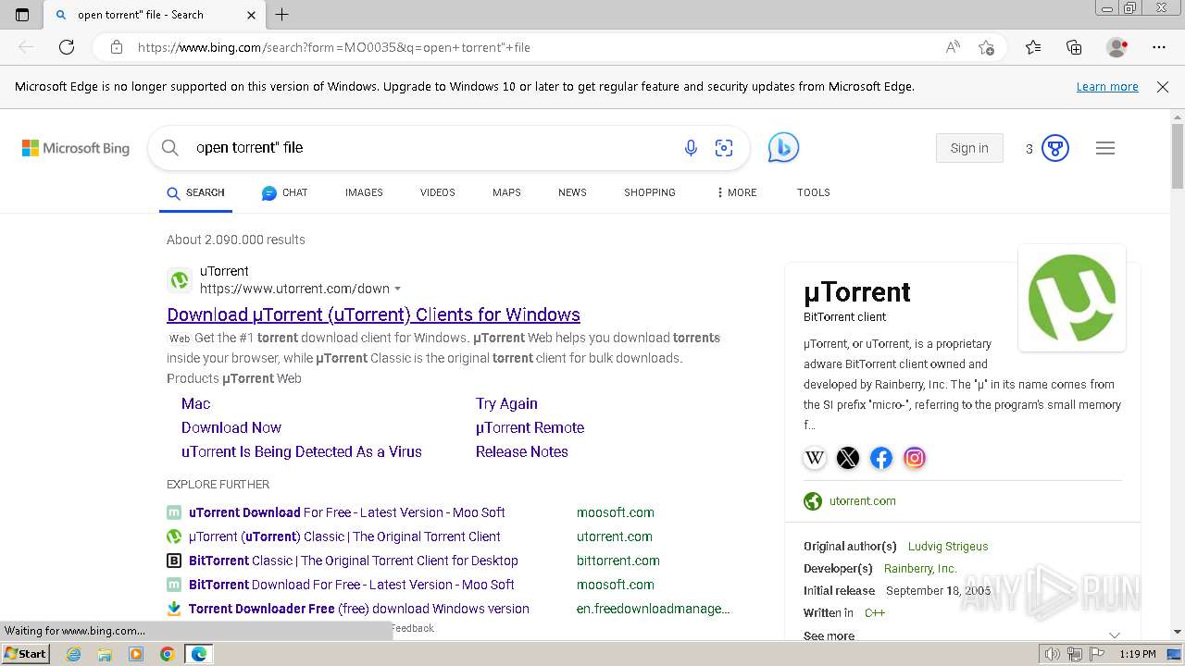Start voice search with microphone icon
Image resolution: width=1185 pixels, height=666 pixels.
[x=691, y=148]
